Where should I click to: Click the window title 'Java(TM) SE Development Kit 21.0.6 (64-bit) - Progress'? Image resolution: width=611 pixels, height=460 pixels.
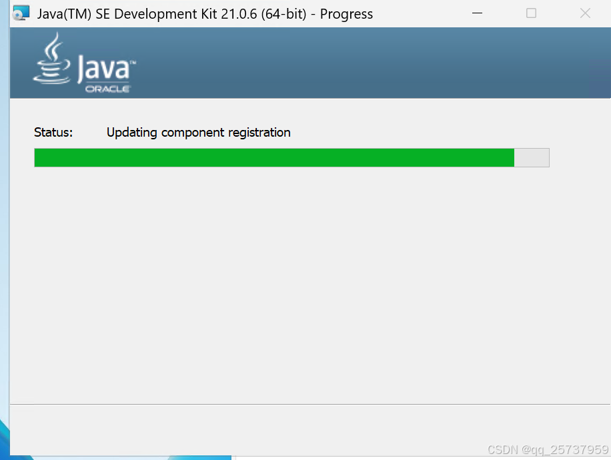pyautogui.click(x=205, y=14)
